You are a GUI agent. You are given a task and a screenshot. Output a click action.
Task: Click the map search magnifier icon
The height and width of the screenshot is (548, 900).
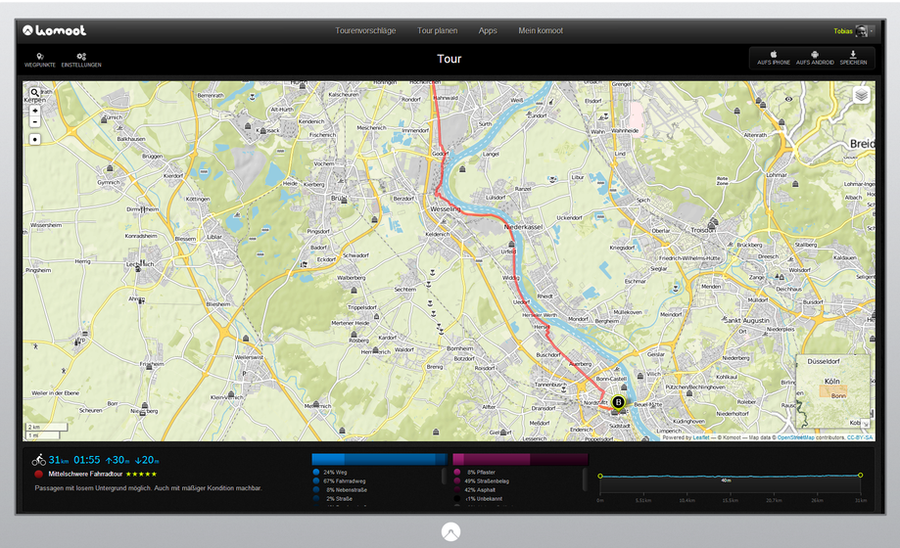tap(35, 93)
